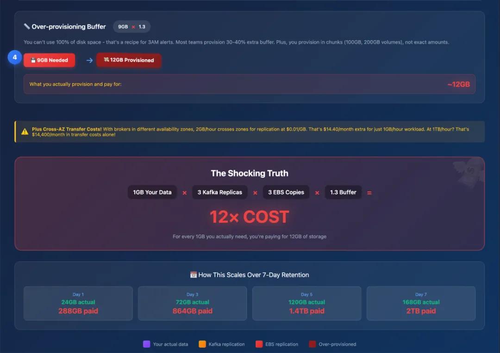Click the disk icon in 9GB Needed
Screen dimensions: 500x353
33,60
